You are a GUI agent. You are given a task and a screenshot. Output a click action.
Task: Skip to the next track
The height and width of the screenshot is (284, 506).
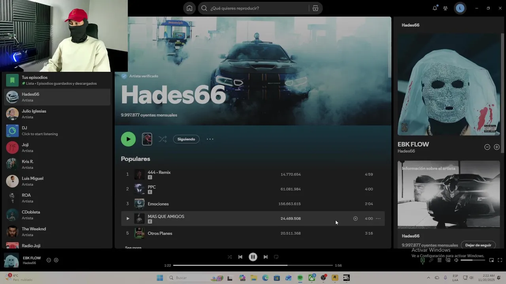click(x=266, y=257)
